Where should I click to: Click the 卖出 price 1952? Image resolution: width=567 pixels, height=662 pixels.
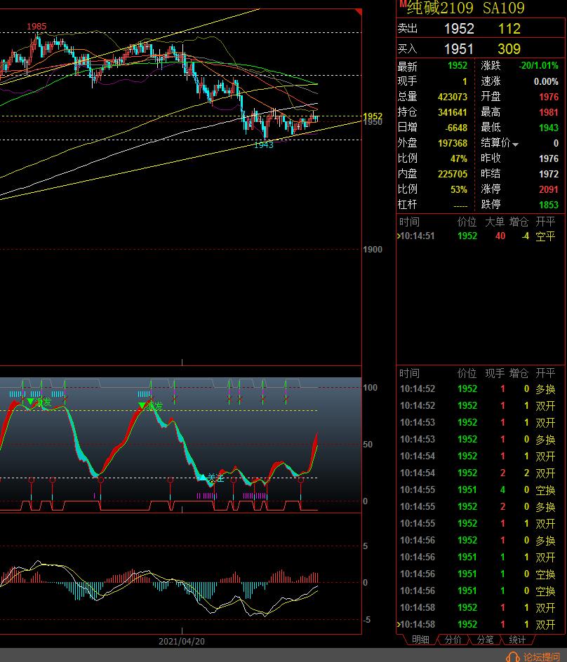click(459, 29)
